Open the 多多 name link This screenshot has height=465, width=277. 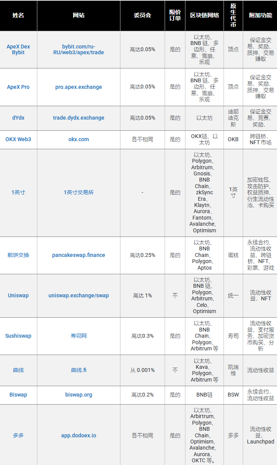pos(18,435)
